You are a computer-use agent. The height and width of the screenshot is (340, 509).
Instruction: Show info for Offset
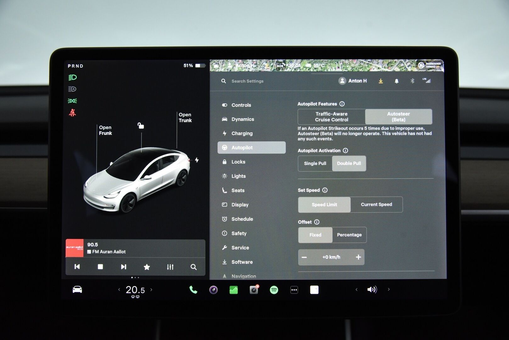coord(317,222)
